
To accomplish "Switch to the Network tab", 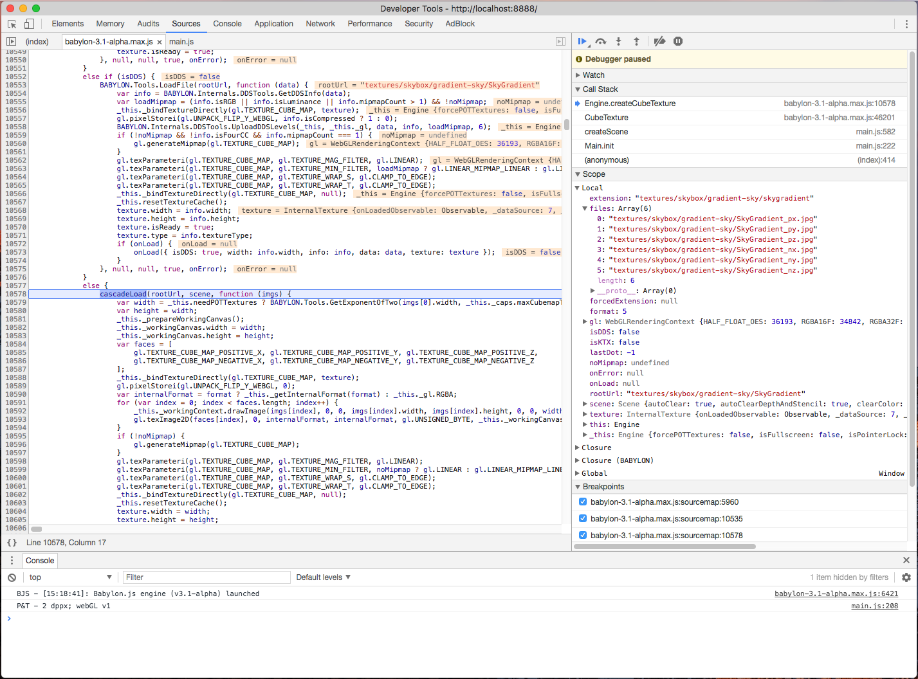I will (320, 24).
